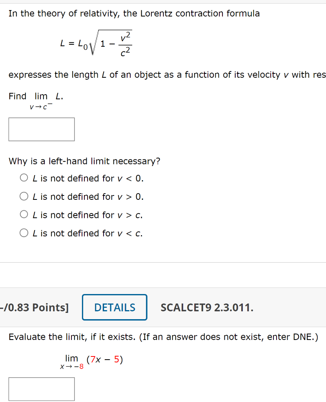
Task: Click the answer box below the limit (7x − 5)
Action: (x=41, y=389)
